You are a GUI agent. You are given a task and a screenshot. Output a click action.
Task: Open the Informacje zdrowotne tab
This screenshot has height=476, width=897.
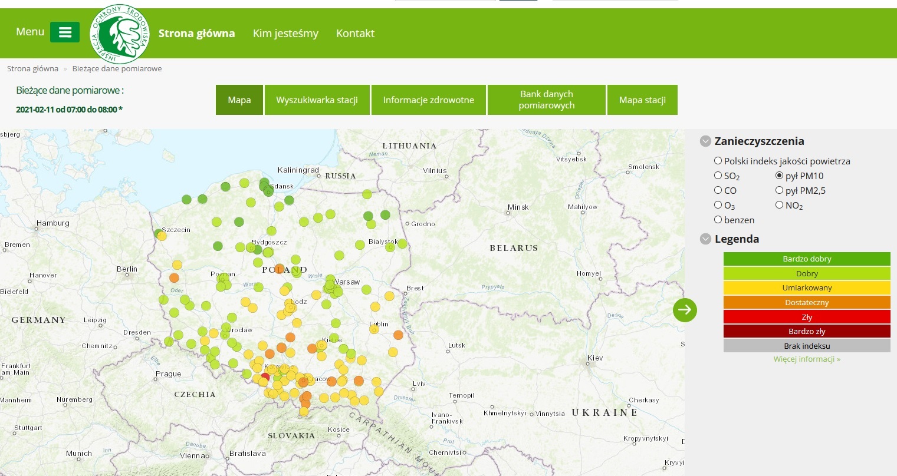(x=429, y=100)
